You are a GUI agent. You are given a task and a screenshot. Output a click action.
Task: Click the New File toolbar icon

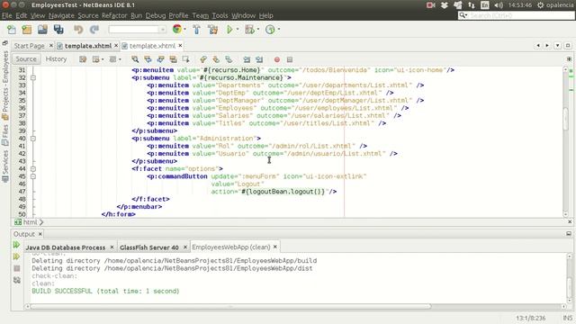click(x=12, y=30)
